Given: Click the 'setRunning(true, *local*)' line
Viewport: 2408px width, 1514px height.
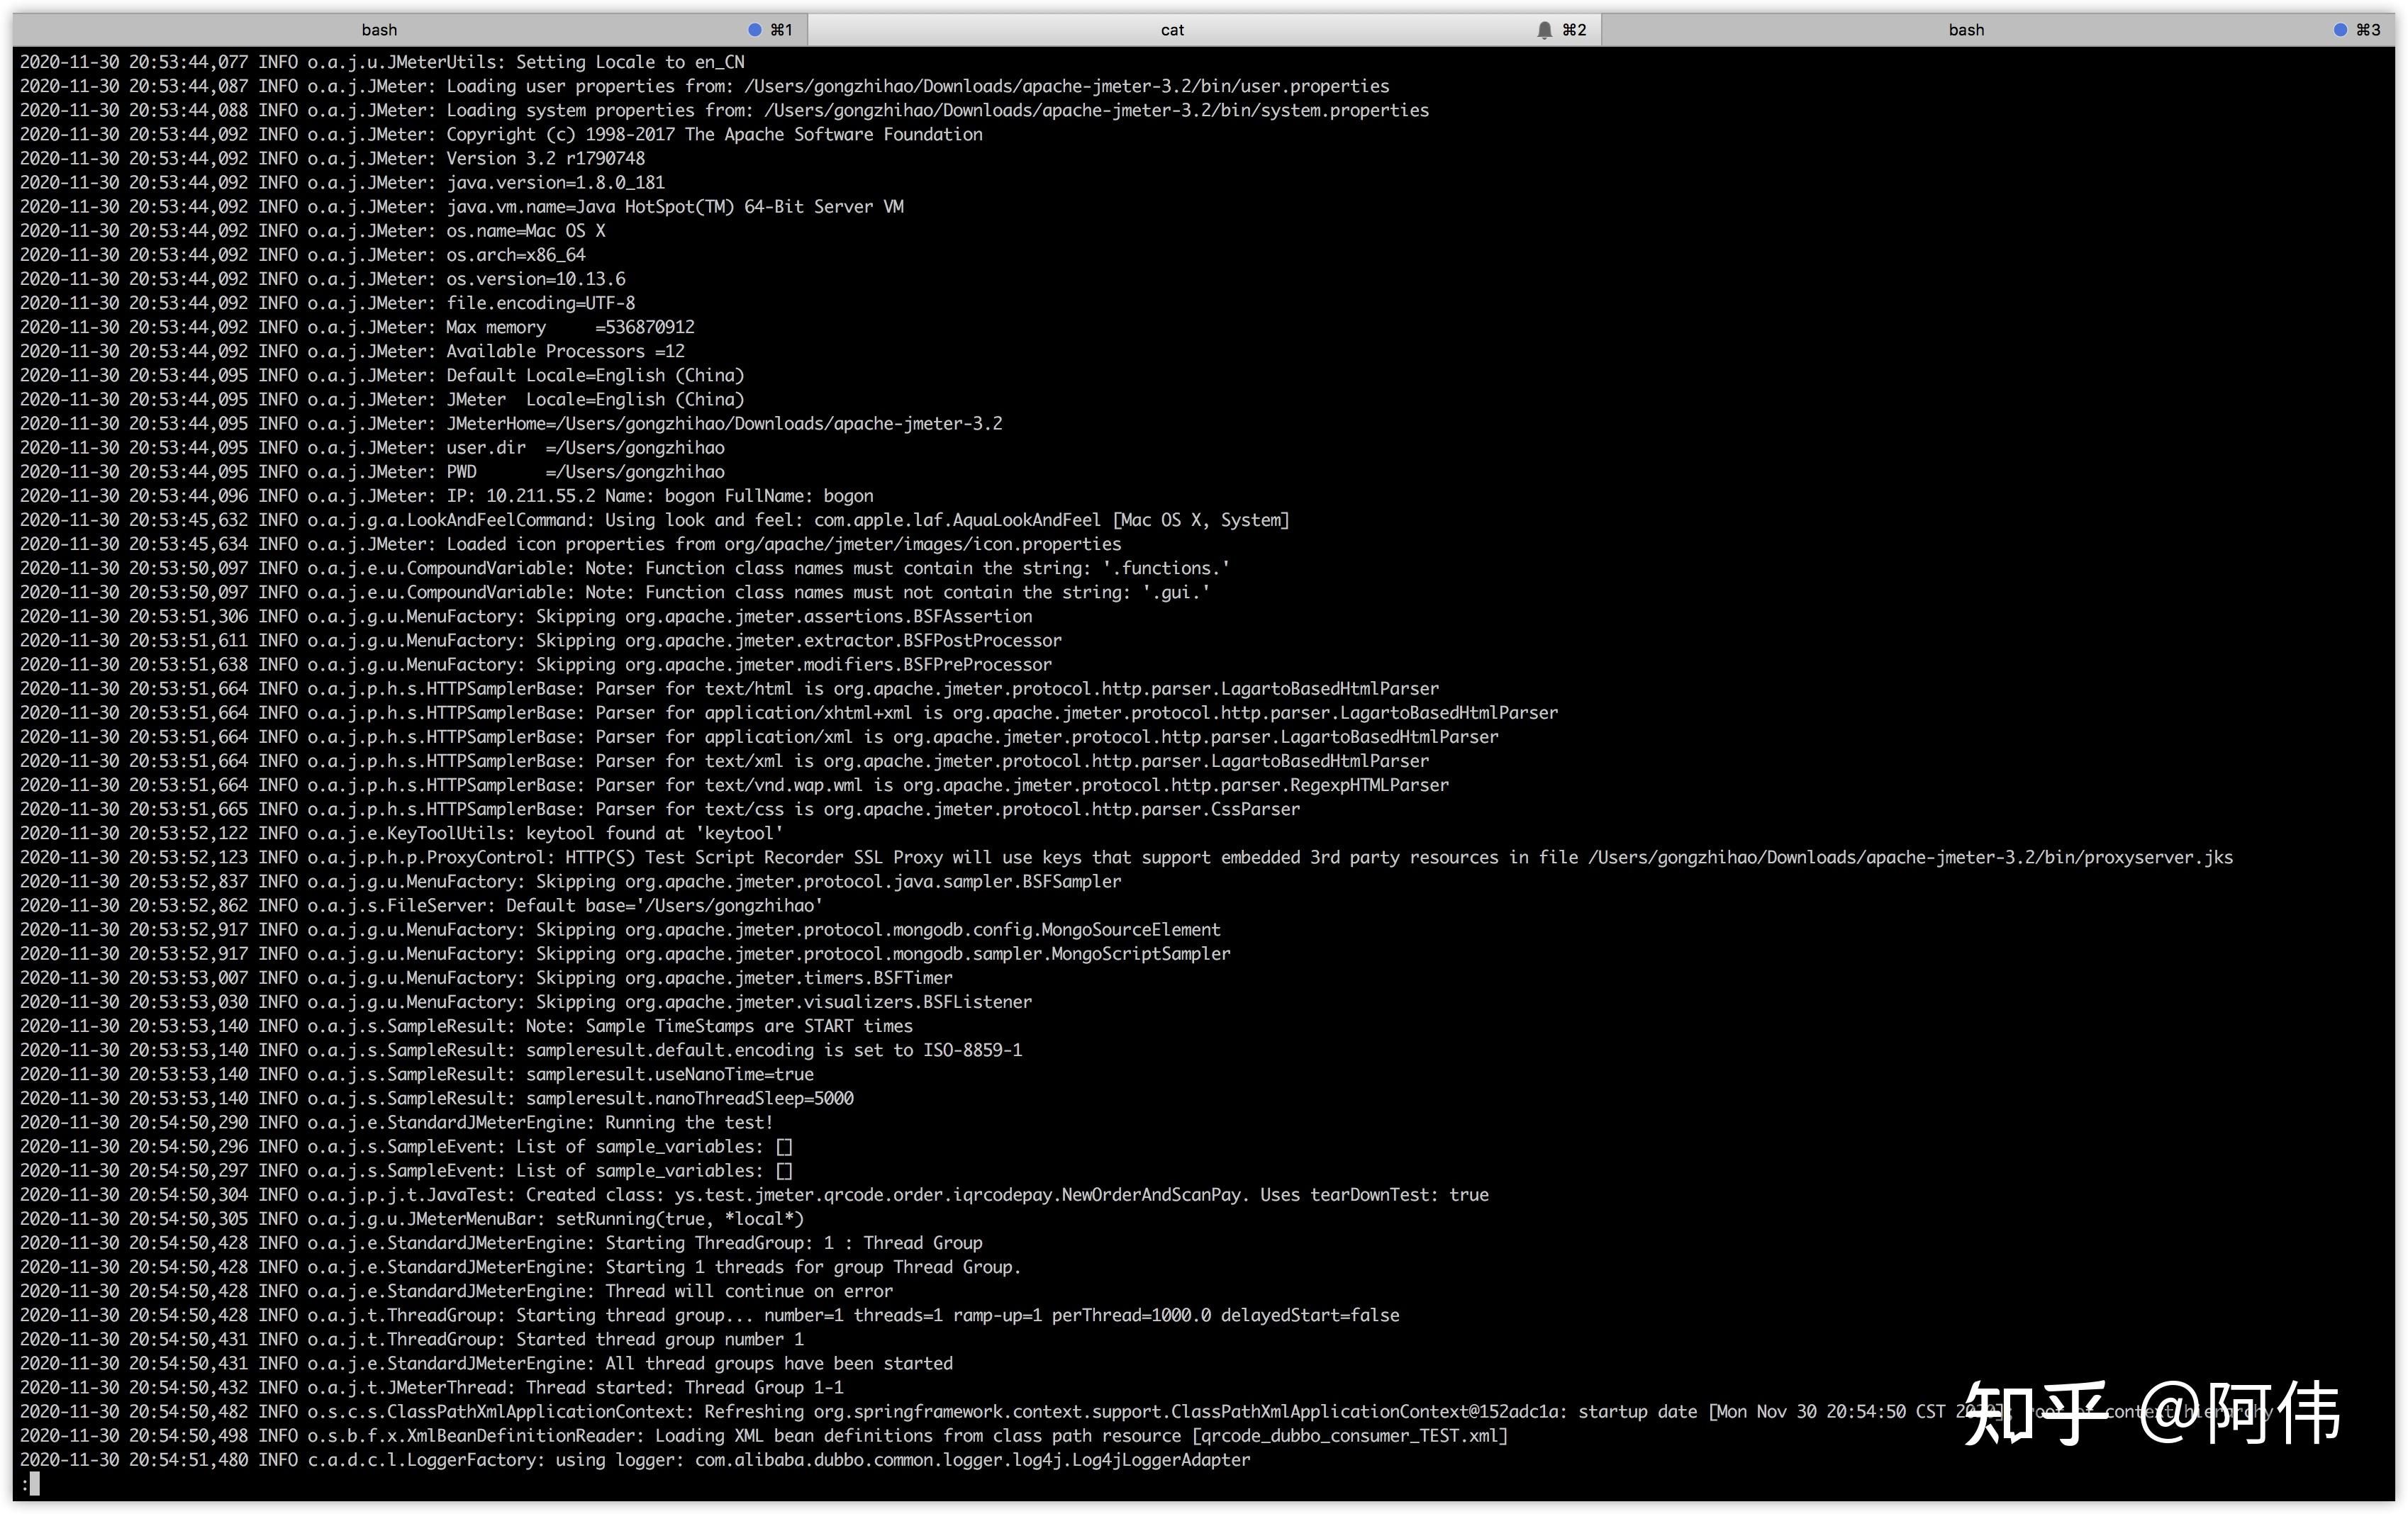Looking at the screenshot, I should 412,1219.
